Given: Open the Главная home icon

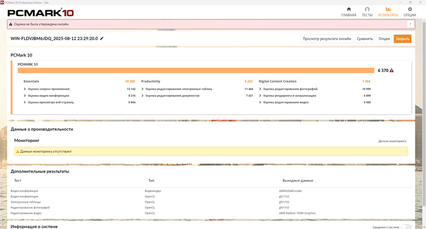Looking at the screenshot, I should 349,9.
